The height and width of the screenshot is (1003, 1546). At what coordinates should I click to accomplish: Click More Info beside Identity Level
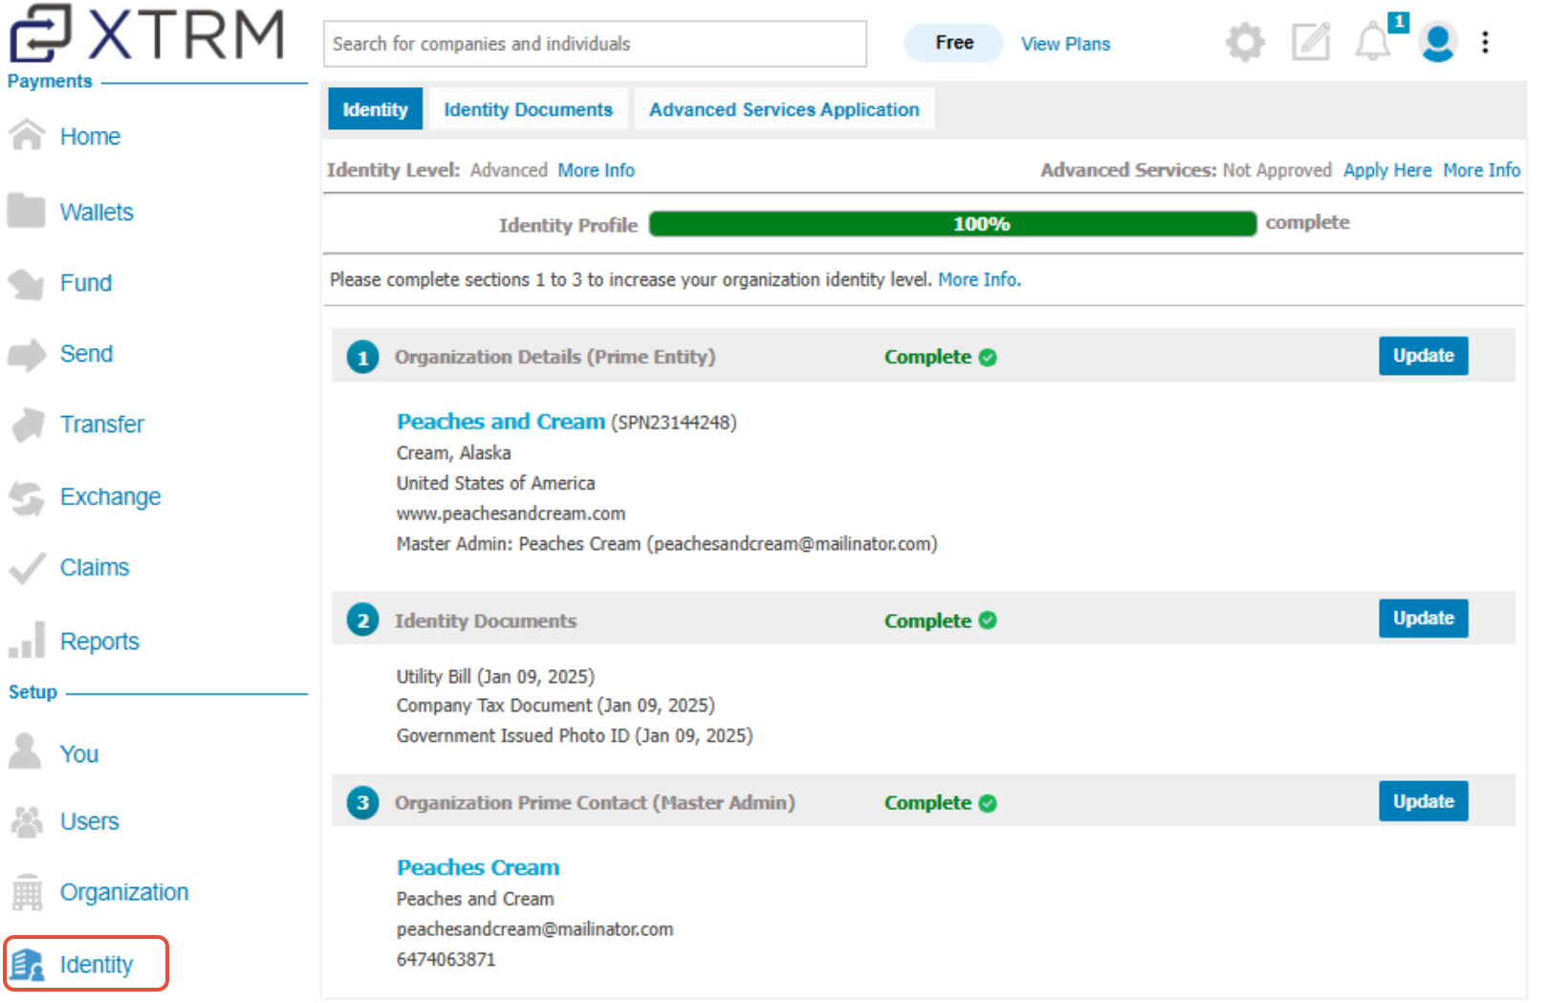[596, 170]
